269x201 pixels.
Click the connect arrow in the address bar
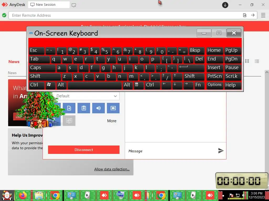coord(253,15)
